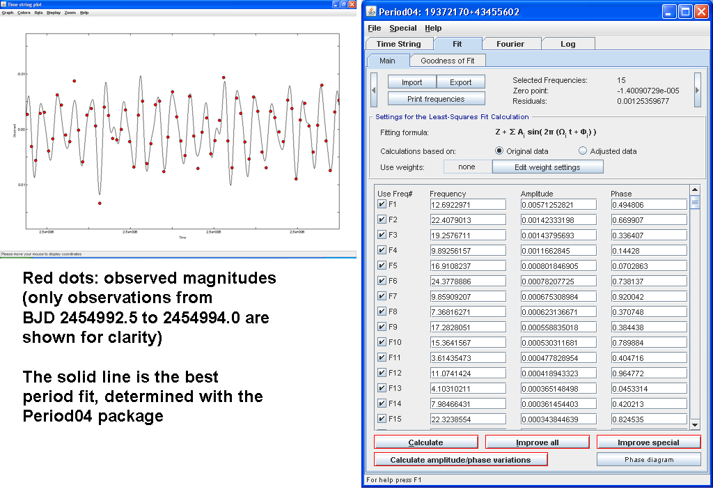713x501 pixels.
Task: Expand panel with right arrow expander
Action: coord(697,90)
